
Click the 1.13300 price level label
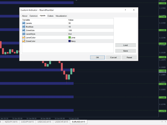pyautogui.click(x=162, y=30)
